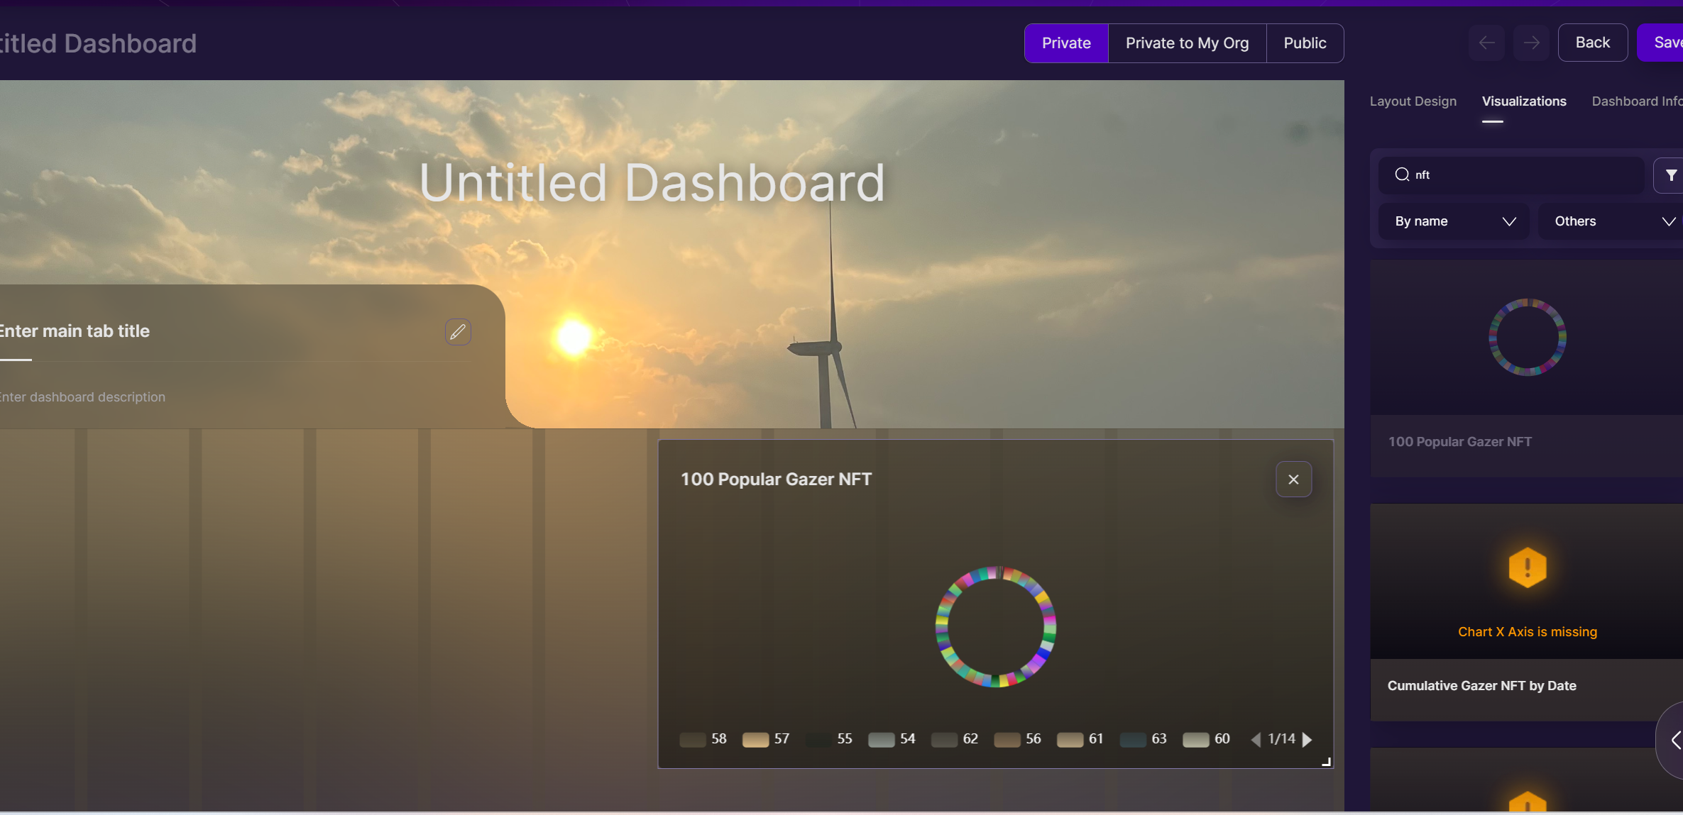This screenshot has width=1683, height=815.
Task: Click the search magnifier icon
Action: point(1402,174)
